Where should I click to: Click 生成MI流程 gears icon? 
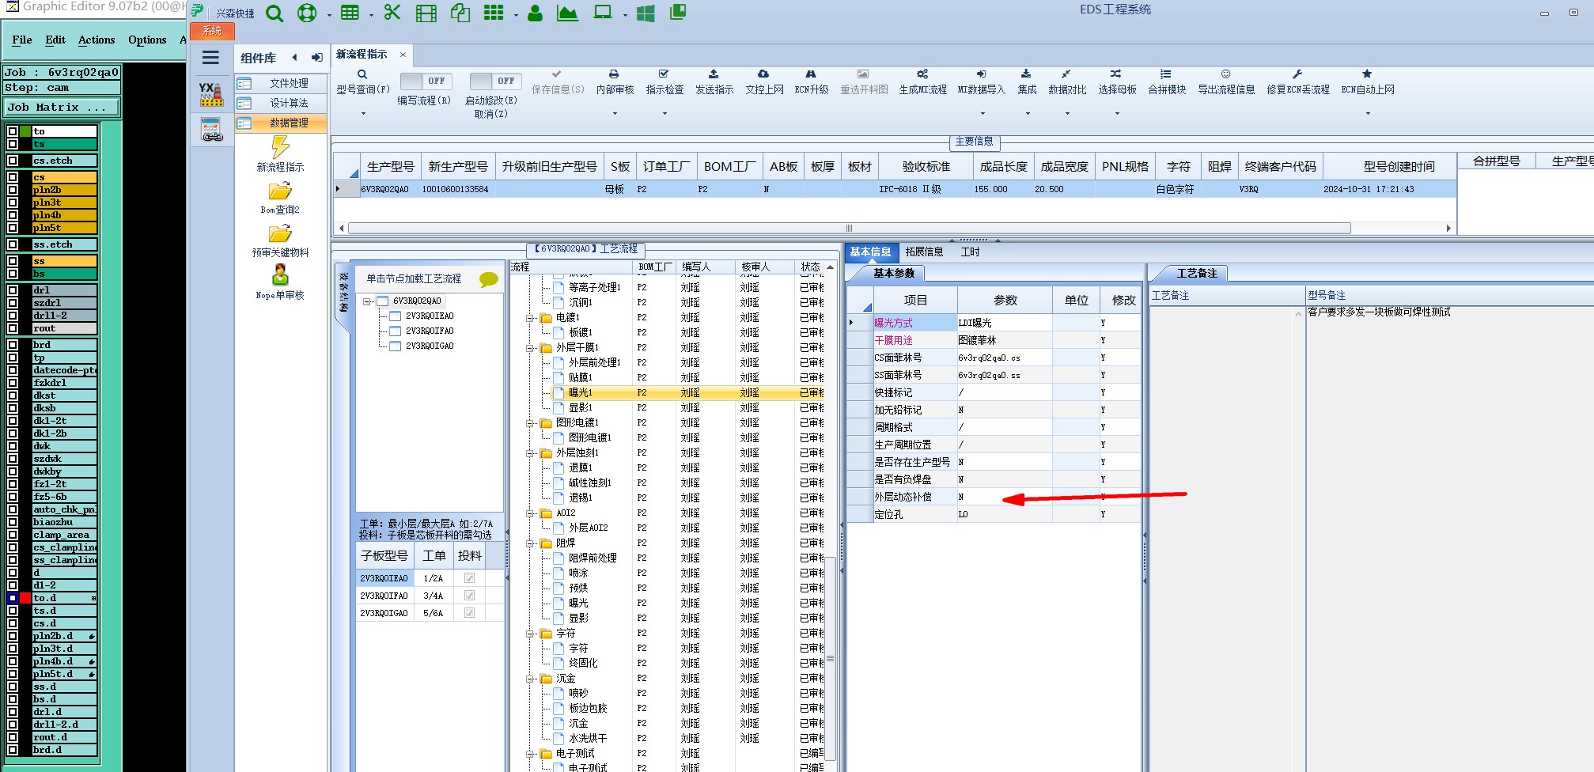click(922, 74)
